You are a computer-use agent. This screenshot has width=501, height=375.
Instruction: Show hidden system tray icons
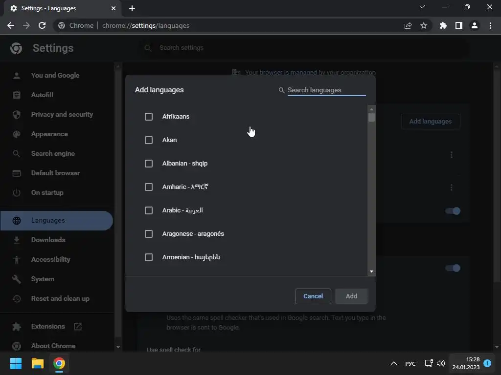click(x=394, y=363)
